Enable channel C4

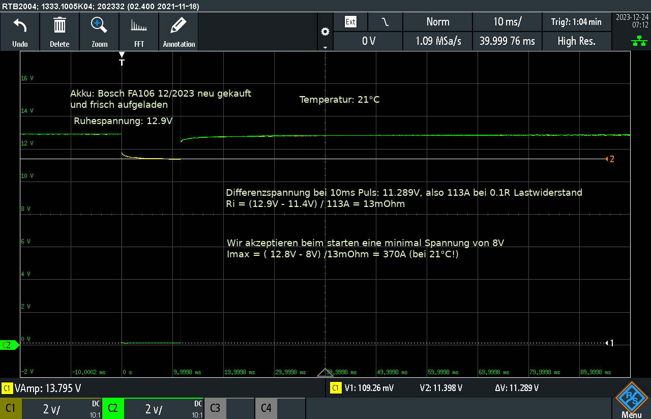[x=266, y=408]
